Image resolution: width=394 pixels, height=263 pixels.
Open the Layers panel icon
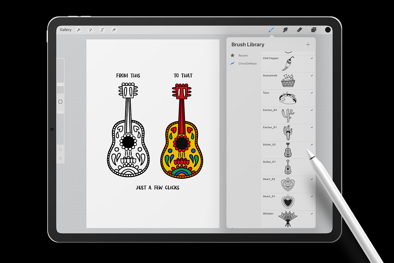[x=314, y=30]
